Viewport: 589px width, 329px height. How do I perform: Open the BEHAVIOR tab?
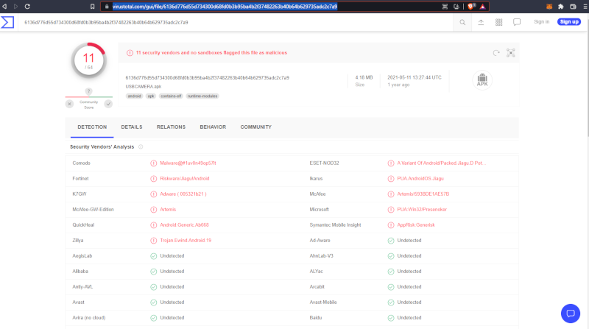[x=213, y=127]
